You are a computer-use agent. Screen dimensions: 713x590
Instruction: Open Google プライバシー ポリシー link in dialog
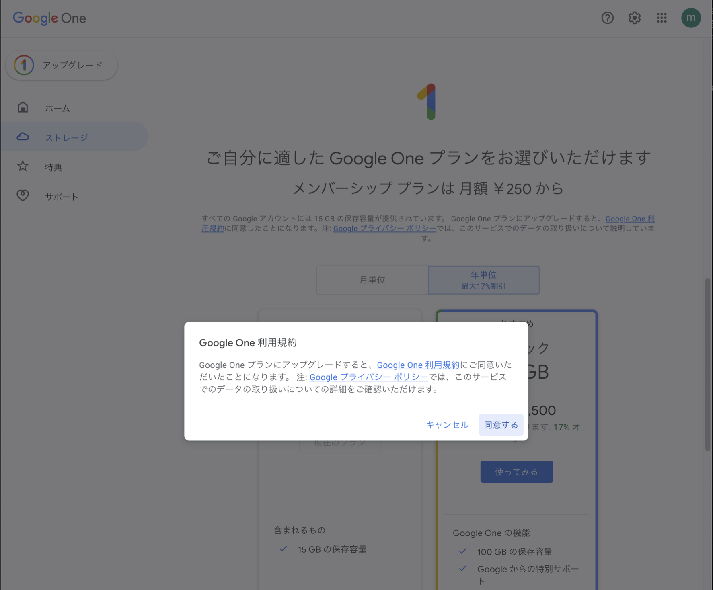tap(368, 377)
